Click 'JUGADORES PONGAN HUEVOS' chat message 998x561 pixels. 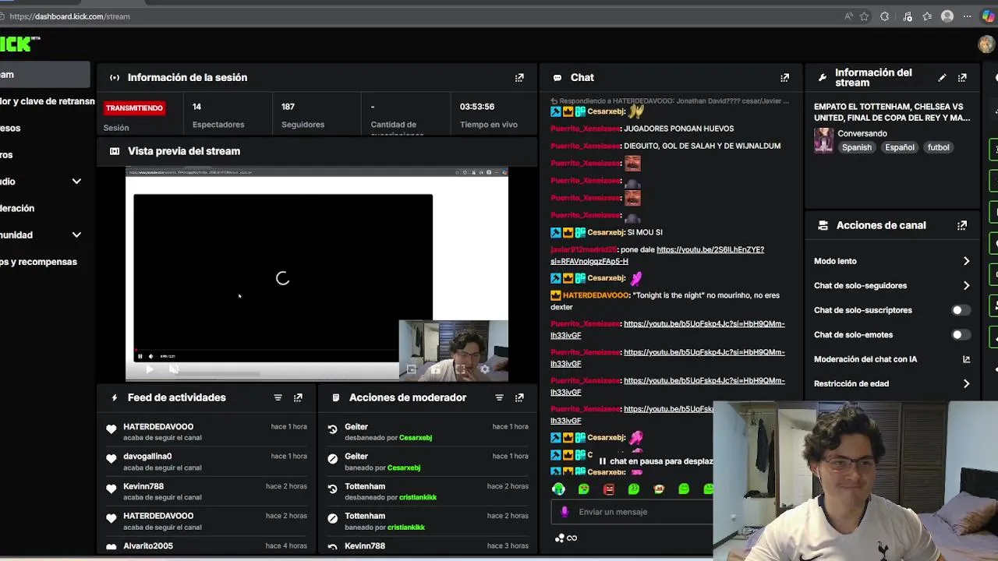678,129
